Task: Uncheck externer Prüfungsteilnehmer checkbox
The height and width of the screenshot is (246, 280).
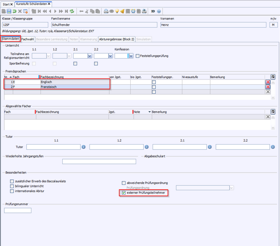Action: click(124, 193)
